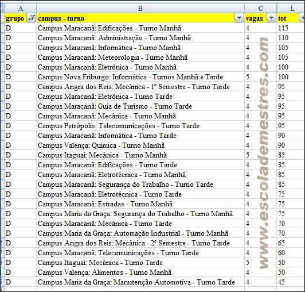Select cell 'Campus Itaguaí: Mecânica - Turno Tarde'
The height and width of the screenshot is (292, 305).
140,263
